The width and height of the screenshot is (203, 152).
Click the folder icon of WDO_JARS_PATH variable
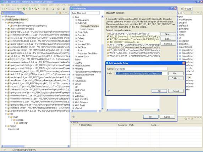point(108,56)
